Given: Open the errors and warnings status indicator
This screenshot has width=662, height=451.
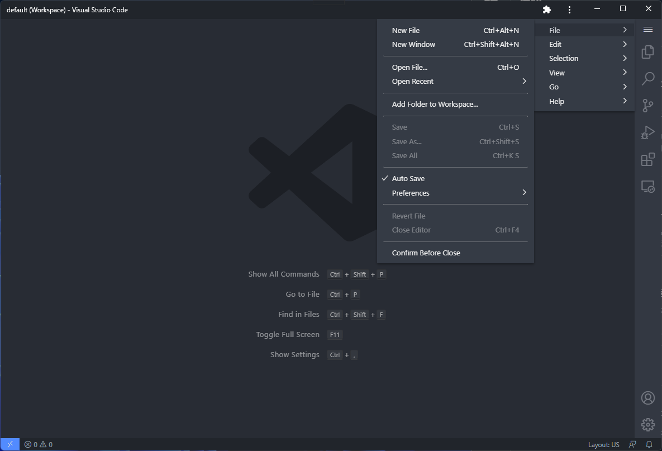Looking at the screenshot, I should (39, 444).
